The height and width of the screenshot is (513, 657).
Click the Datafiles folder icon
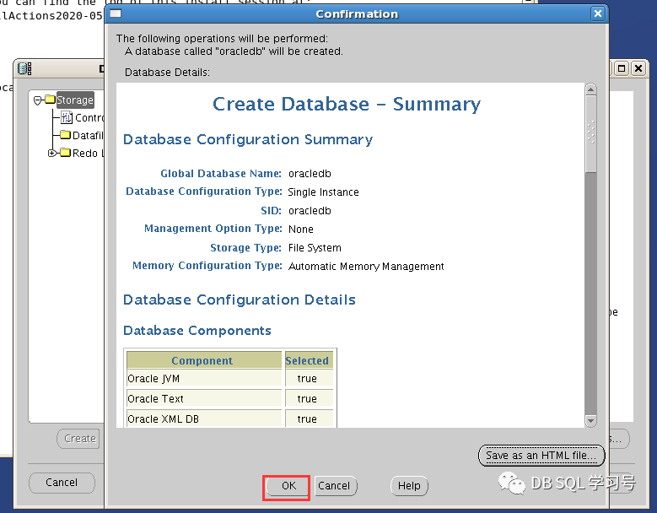point(65,135)
